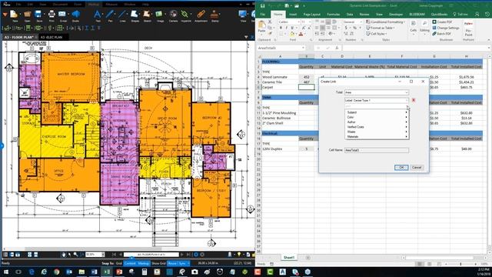Click the red X remove filter button
The image size is (492, 277).
414,100
